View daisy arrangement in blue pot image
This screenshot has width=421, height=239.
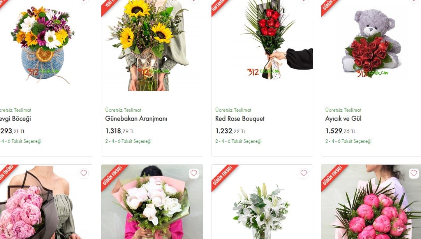point(42,44)
